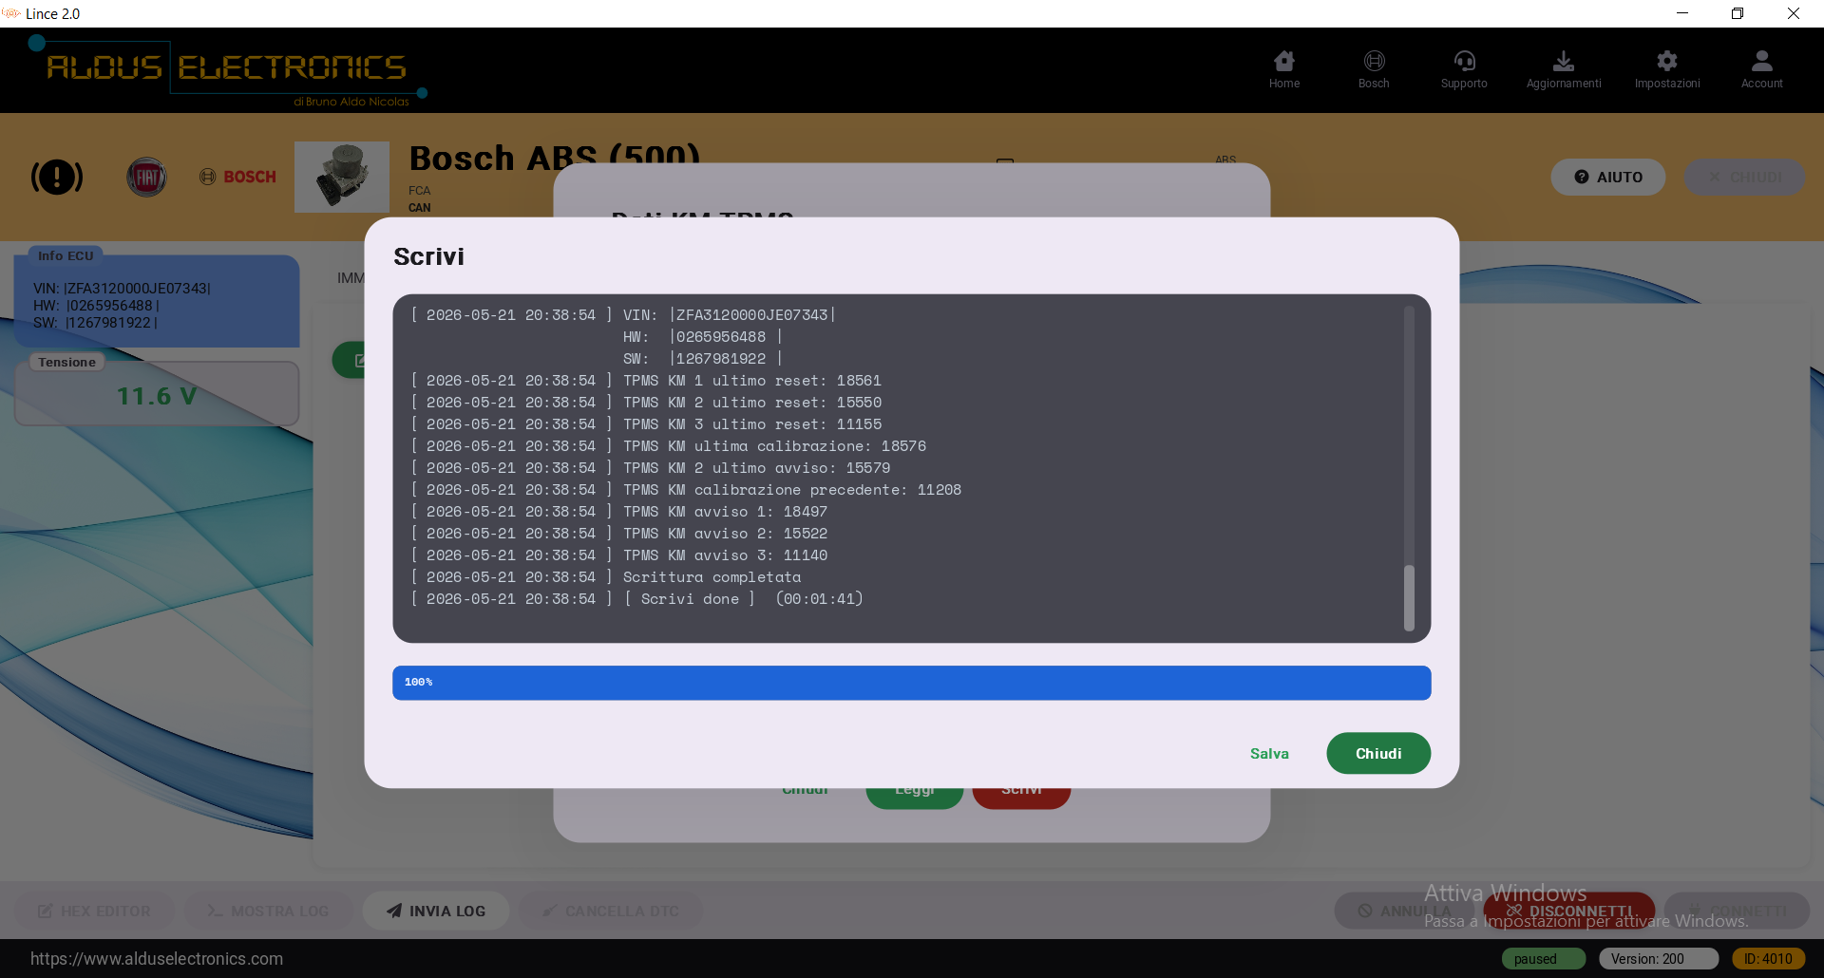This screenshot has height=978, width=1824.
Task: Open the alduselectronics.com website link
Action: point(157,959)
